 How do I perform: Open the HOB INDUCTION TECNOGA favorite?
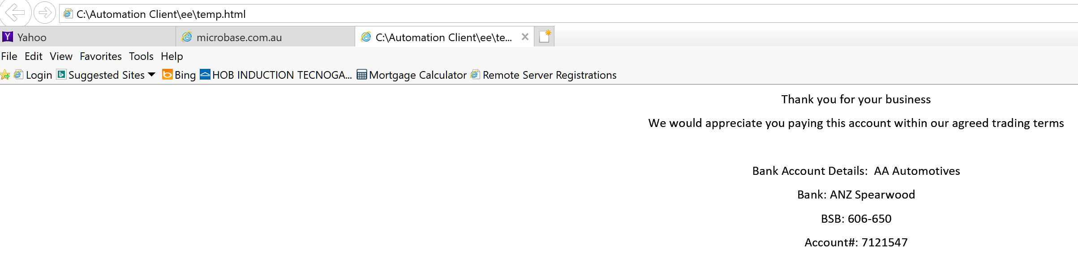pos(276,75)
